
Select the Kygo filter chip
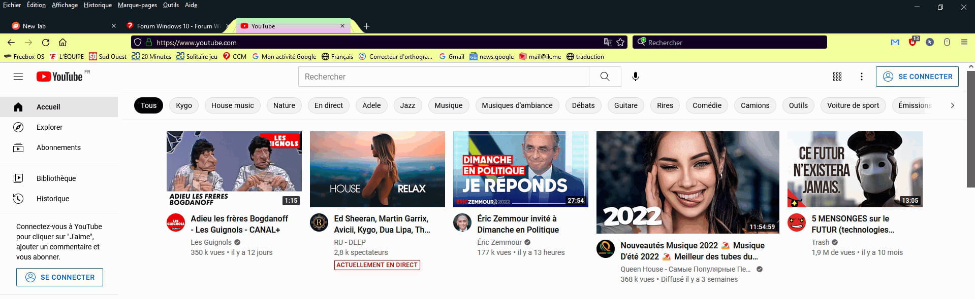[184, 105]
